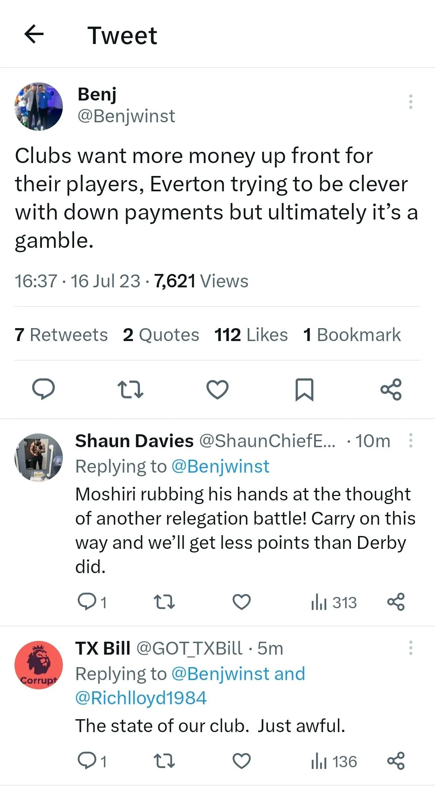View analytics of Shaun Davies' reply
Image resolution: width=435 pixels, height=787 pixels.
334,603
